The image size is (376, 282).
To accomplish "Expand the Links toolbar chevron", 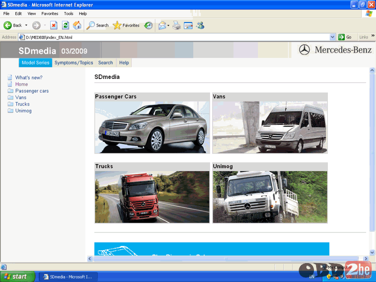I will click(x=373, y=35).
